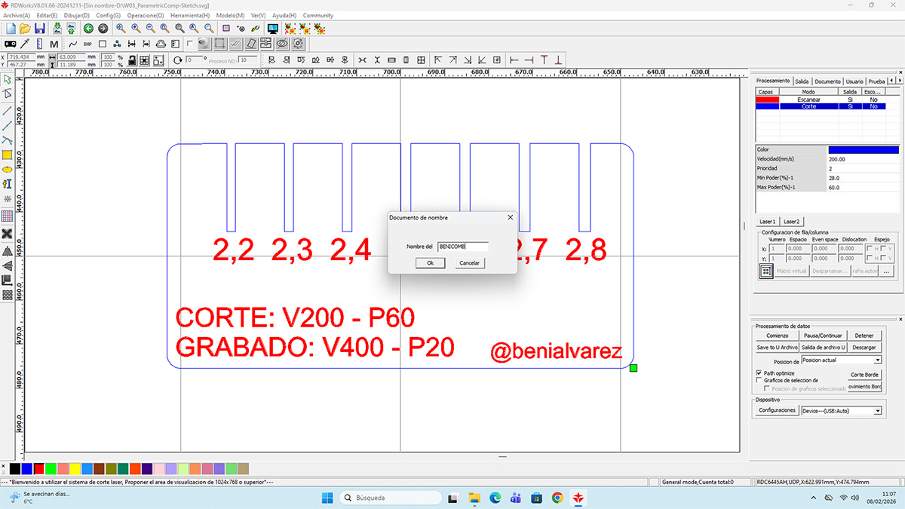Click the Export icon in the top toolbar
The width and height of the screenshot is (905, 509).
[x=71, y=28]
